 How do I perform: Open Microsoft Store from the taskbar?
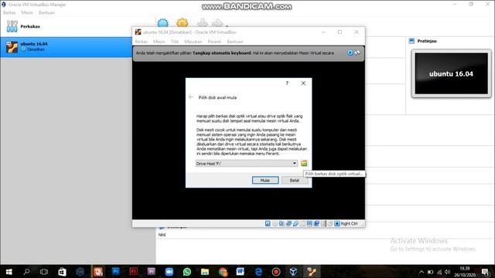62,272
